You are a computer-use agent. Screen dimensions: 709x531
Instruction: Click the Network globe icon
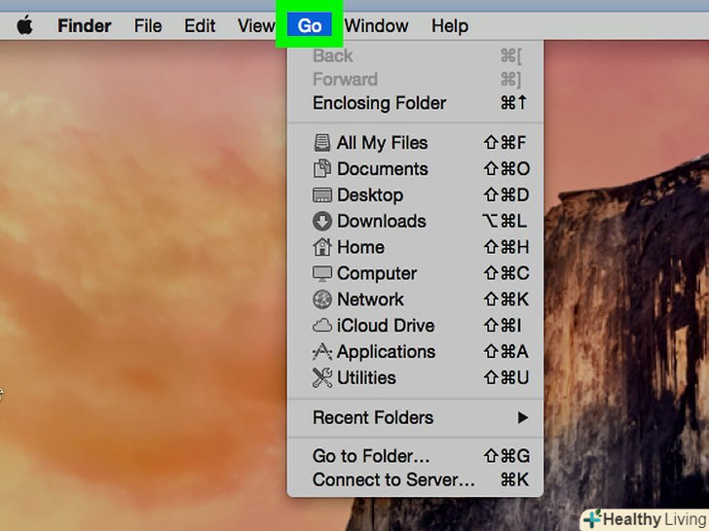(x=322, y=300)
